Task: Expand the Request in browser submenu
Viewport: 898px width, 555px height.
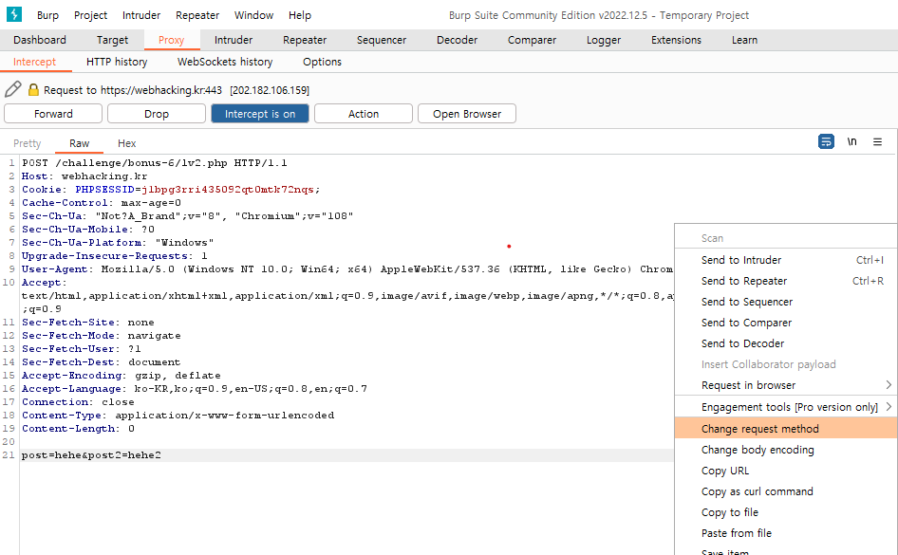Action: pyautogui.click(x=786, y=385)
